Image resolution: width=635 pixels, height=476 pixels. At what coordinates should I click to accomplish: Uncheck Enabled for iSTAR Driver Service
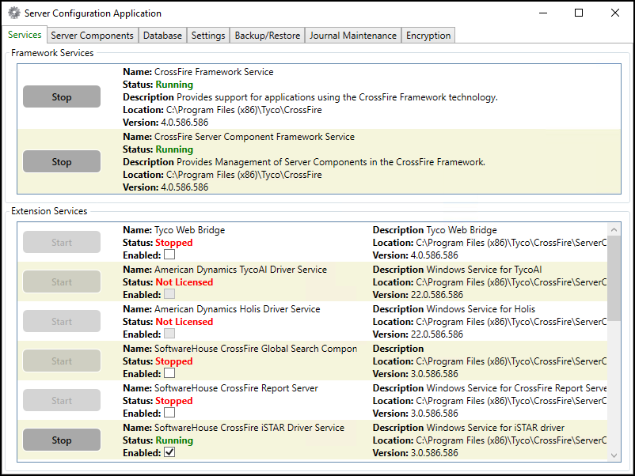coord(169,453)
